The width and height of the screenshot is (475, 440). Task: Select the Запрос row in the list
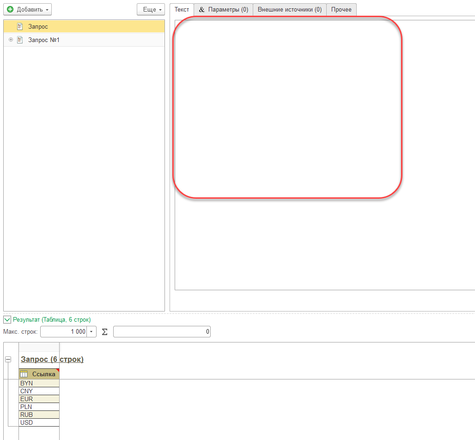pos(84,26)
